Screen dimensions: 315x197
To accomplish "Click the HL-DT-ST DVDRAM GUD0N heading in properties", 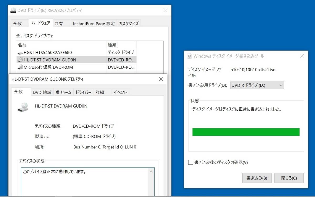I will point(61,106).
